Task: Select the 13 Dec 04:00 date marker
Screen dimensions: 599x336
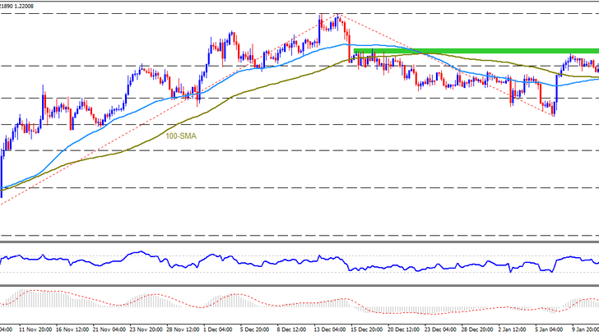Action: [x=330, y=329]
